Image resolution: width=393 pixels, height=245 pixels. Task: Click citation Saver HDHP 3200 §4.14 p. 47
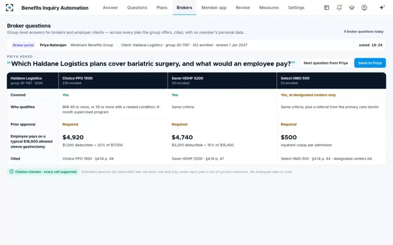(198, 159)
